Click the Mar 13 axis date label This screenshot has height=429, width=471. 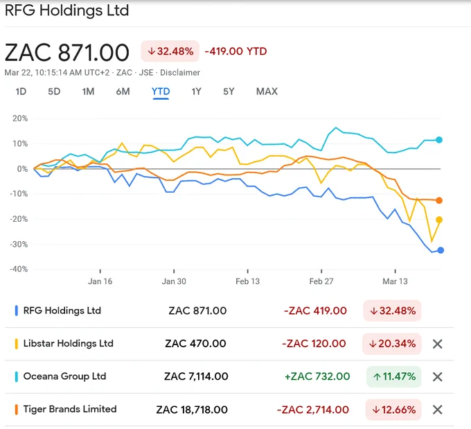[x=395, y=281]
